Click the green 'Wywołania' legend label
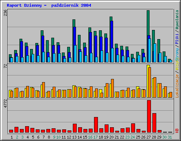This screenshot has height=141, width=181. coord(177,19)
